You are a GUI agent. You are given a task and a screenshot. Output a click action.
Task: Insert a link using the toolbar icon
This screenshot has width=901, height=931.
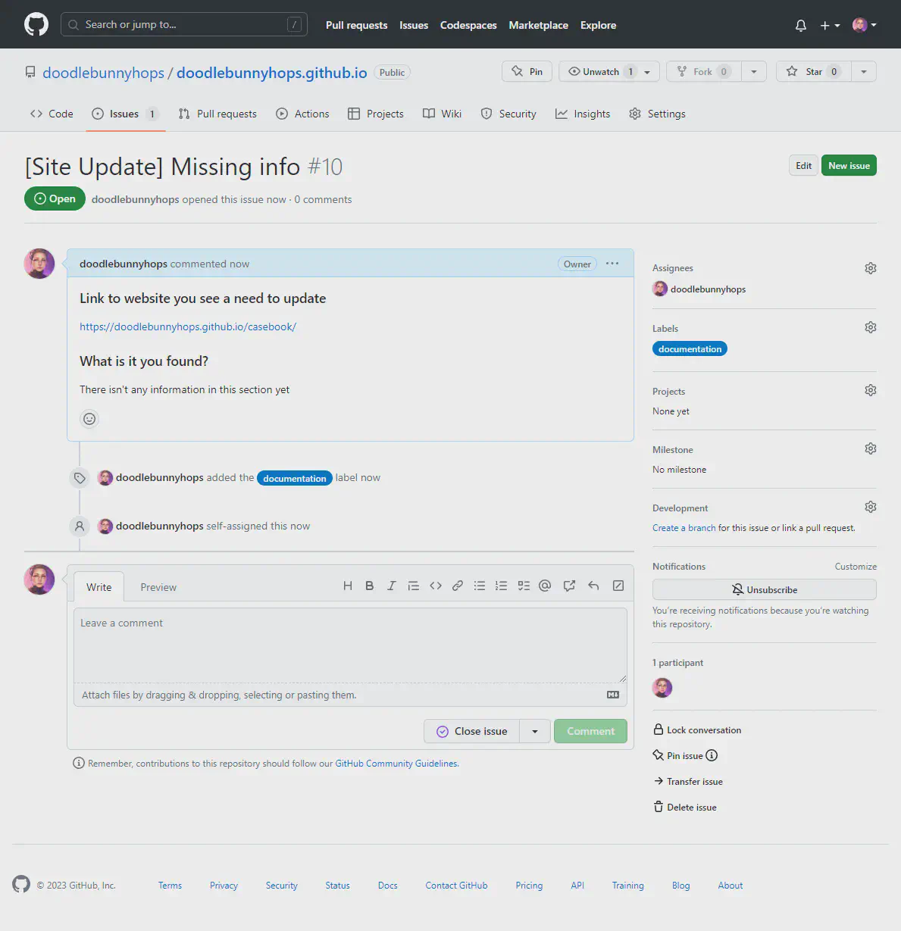pyautogui.click(x=458, y=586)
